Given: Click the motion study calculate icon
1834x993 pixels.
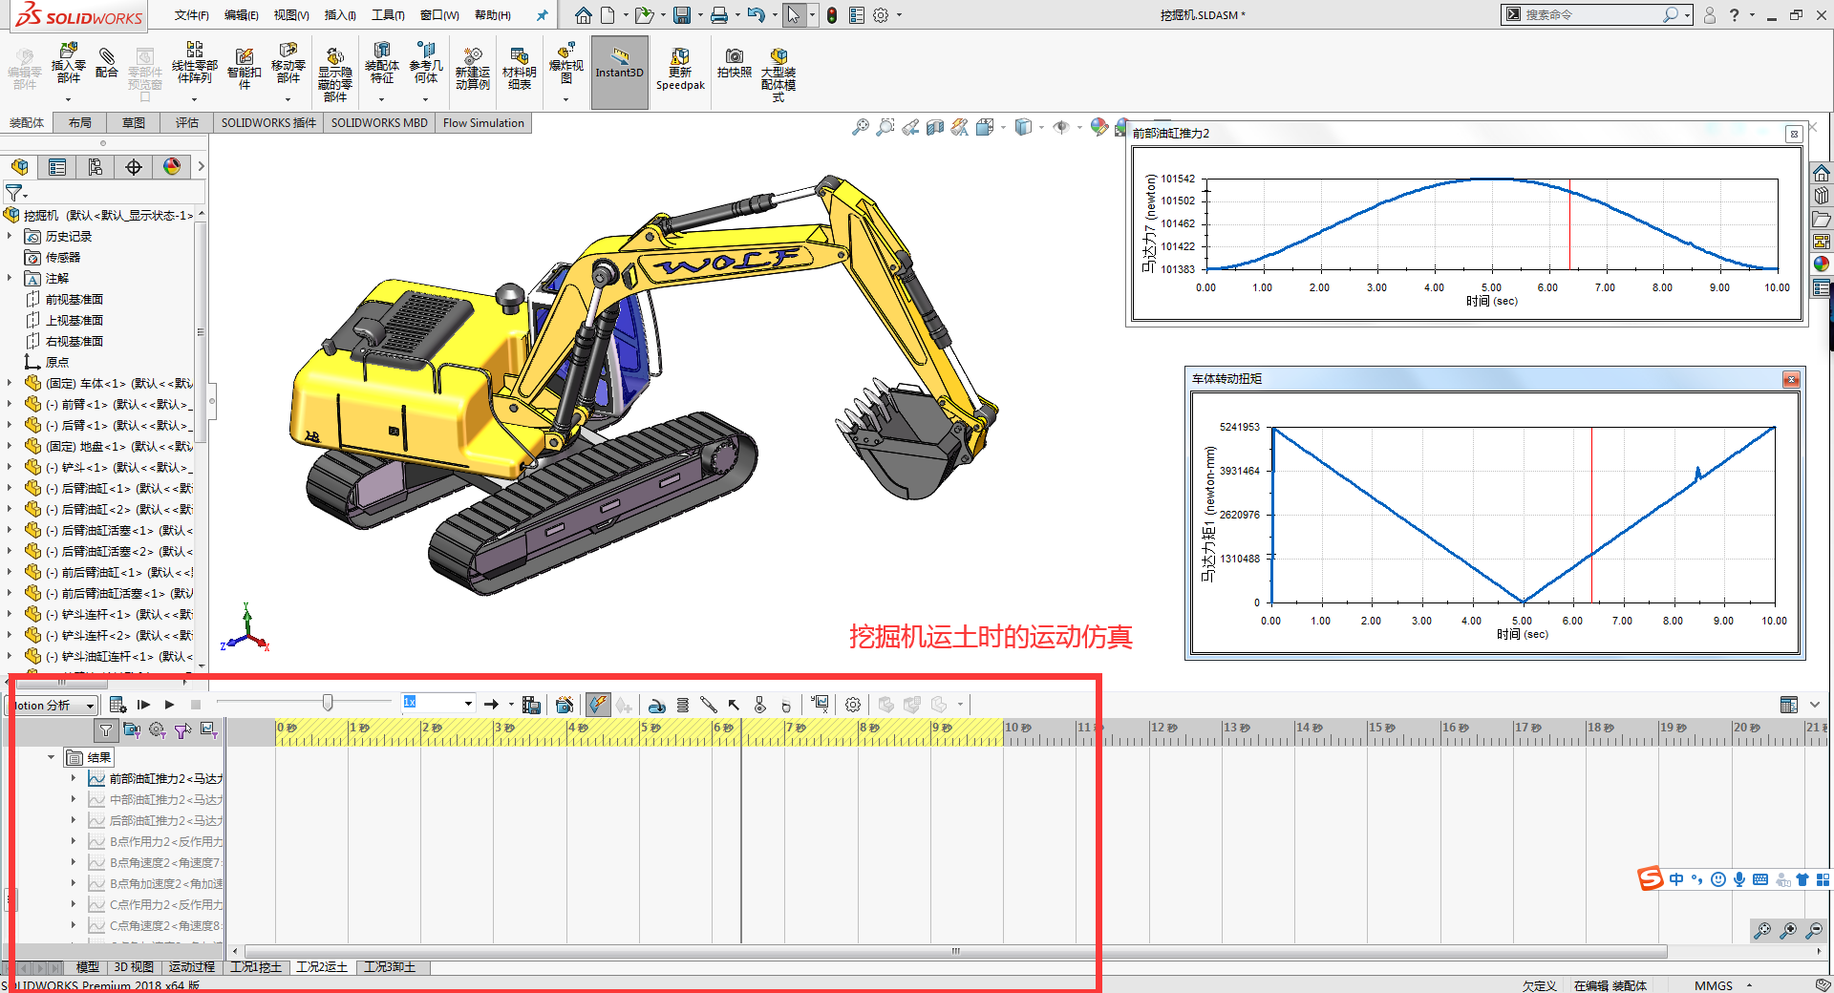Looking at the screenshot, I should click(117, 705).
